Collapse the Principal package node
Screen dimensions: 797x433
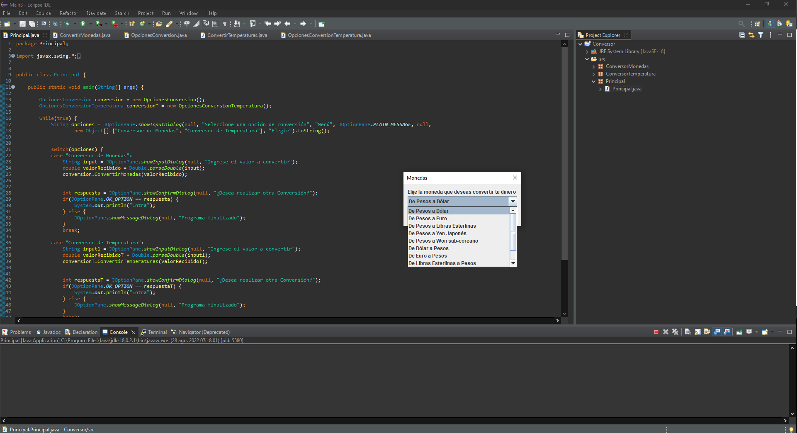point(594,82)
